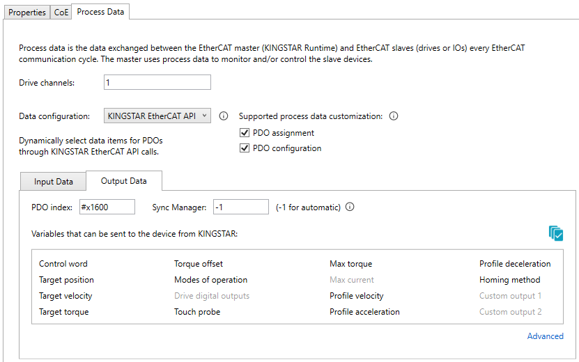This screenshot has height=362, width=579.
Task: Focus the Sync Manager text box
Action: (240, 207)
